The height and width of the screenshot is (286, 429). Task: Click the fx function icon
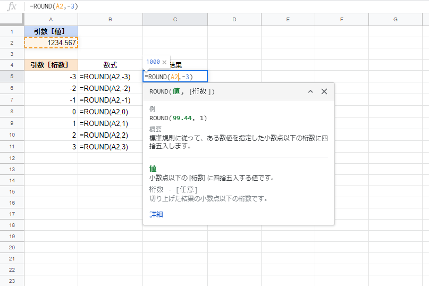(x=12, y=6)
